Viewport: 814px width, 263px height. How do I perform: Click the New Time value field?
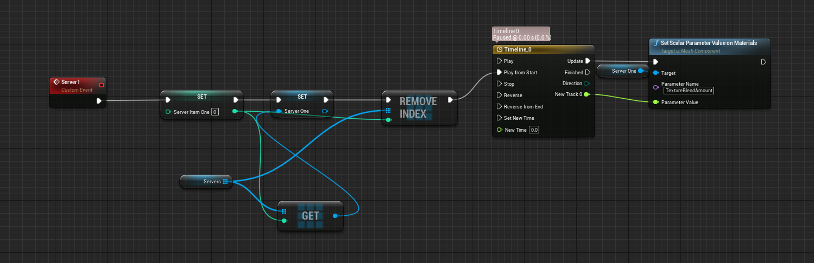[x=534, y=130]
